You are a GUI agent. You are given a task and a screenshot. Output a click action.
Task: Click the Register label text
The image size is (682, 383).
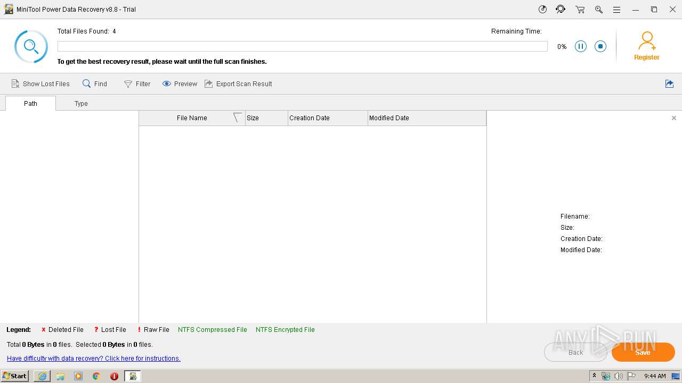647,57
